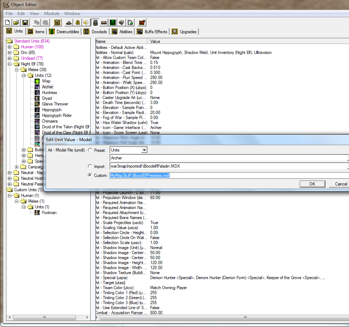Select the Glaive Thrower unit icon
Image resolution: width=349 pixels, height=327 pixels.
37,104
